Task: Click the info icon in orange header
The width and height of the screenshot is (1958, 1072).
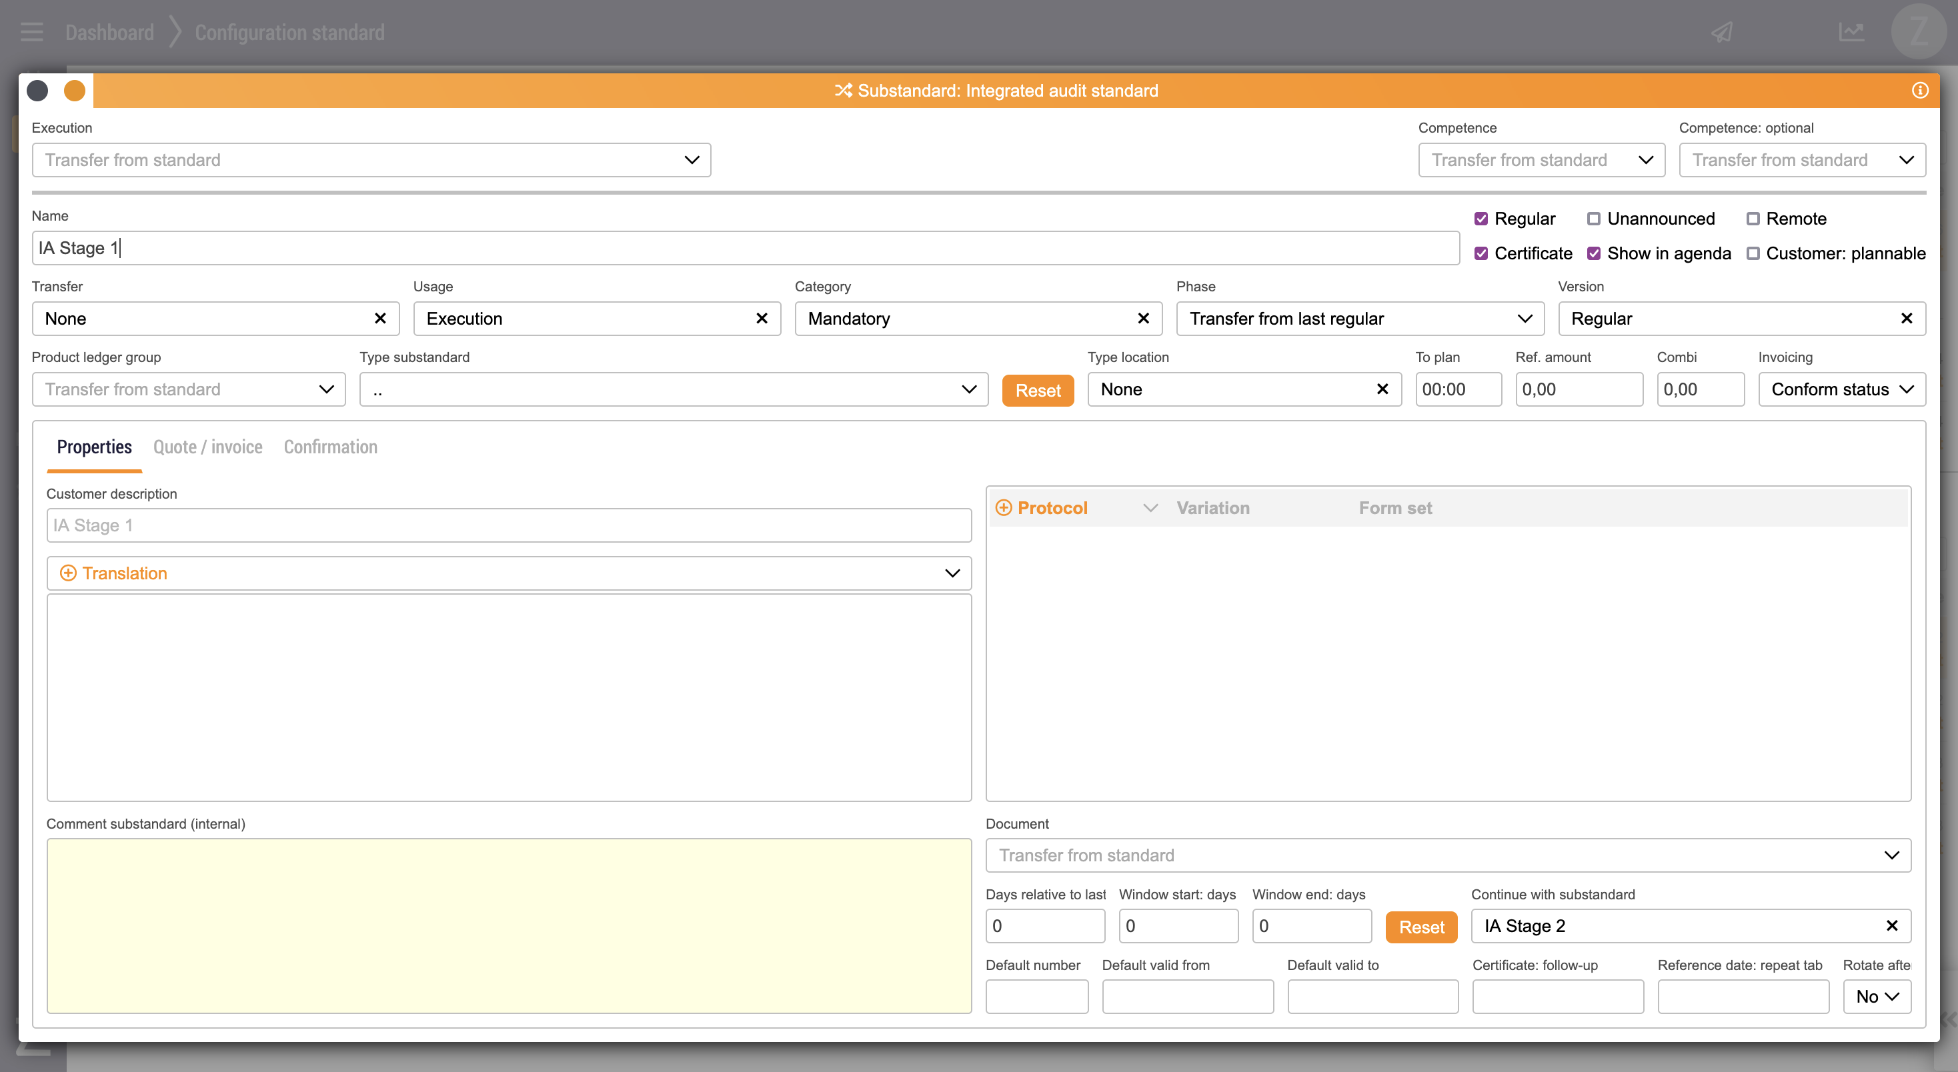Action: pyautogui.click(x=1920, y=91)
